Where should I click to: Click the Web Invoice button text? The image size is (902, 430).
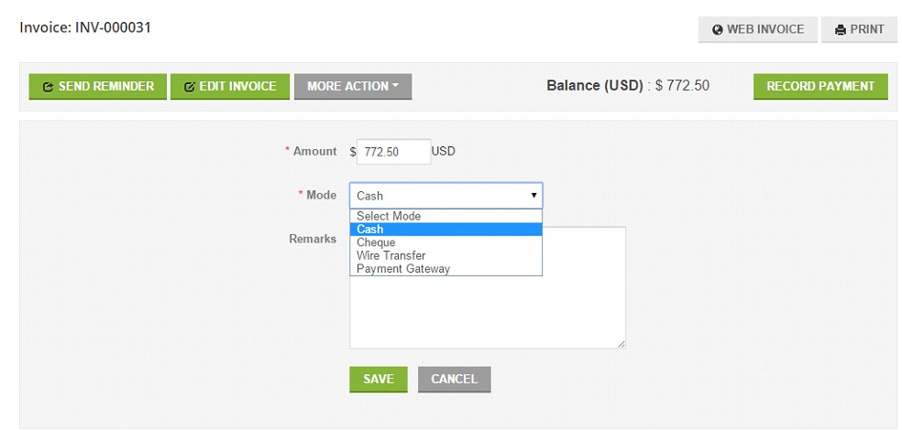[765, 29]
